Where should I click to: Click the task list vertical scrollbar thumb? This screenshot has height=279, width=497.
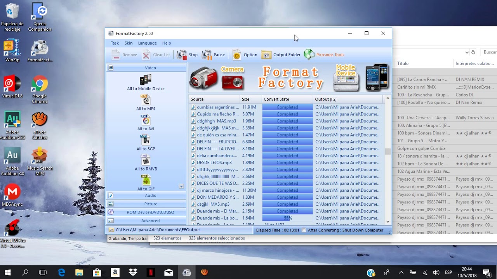point(388,152)
